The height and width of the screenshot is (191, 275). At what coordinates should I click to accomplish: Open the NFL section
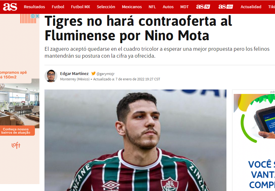152,7
